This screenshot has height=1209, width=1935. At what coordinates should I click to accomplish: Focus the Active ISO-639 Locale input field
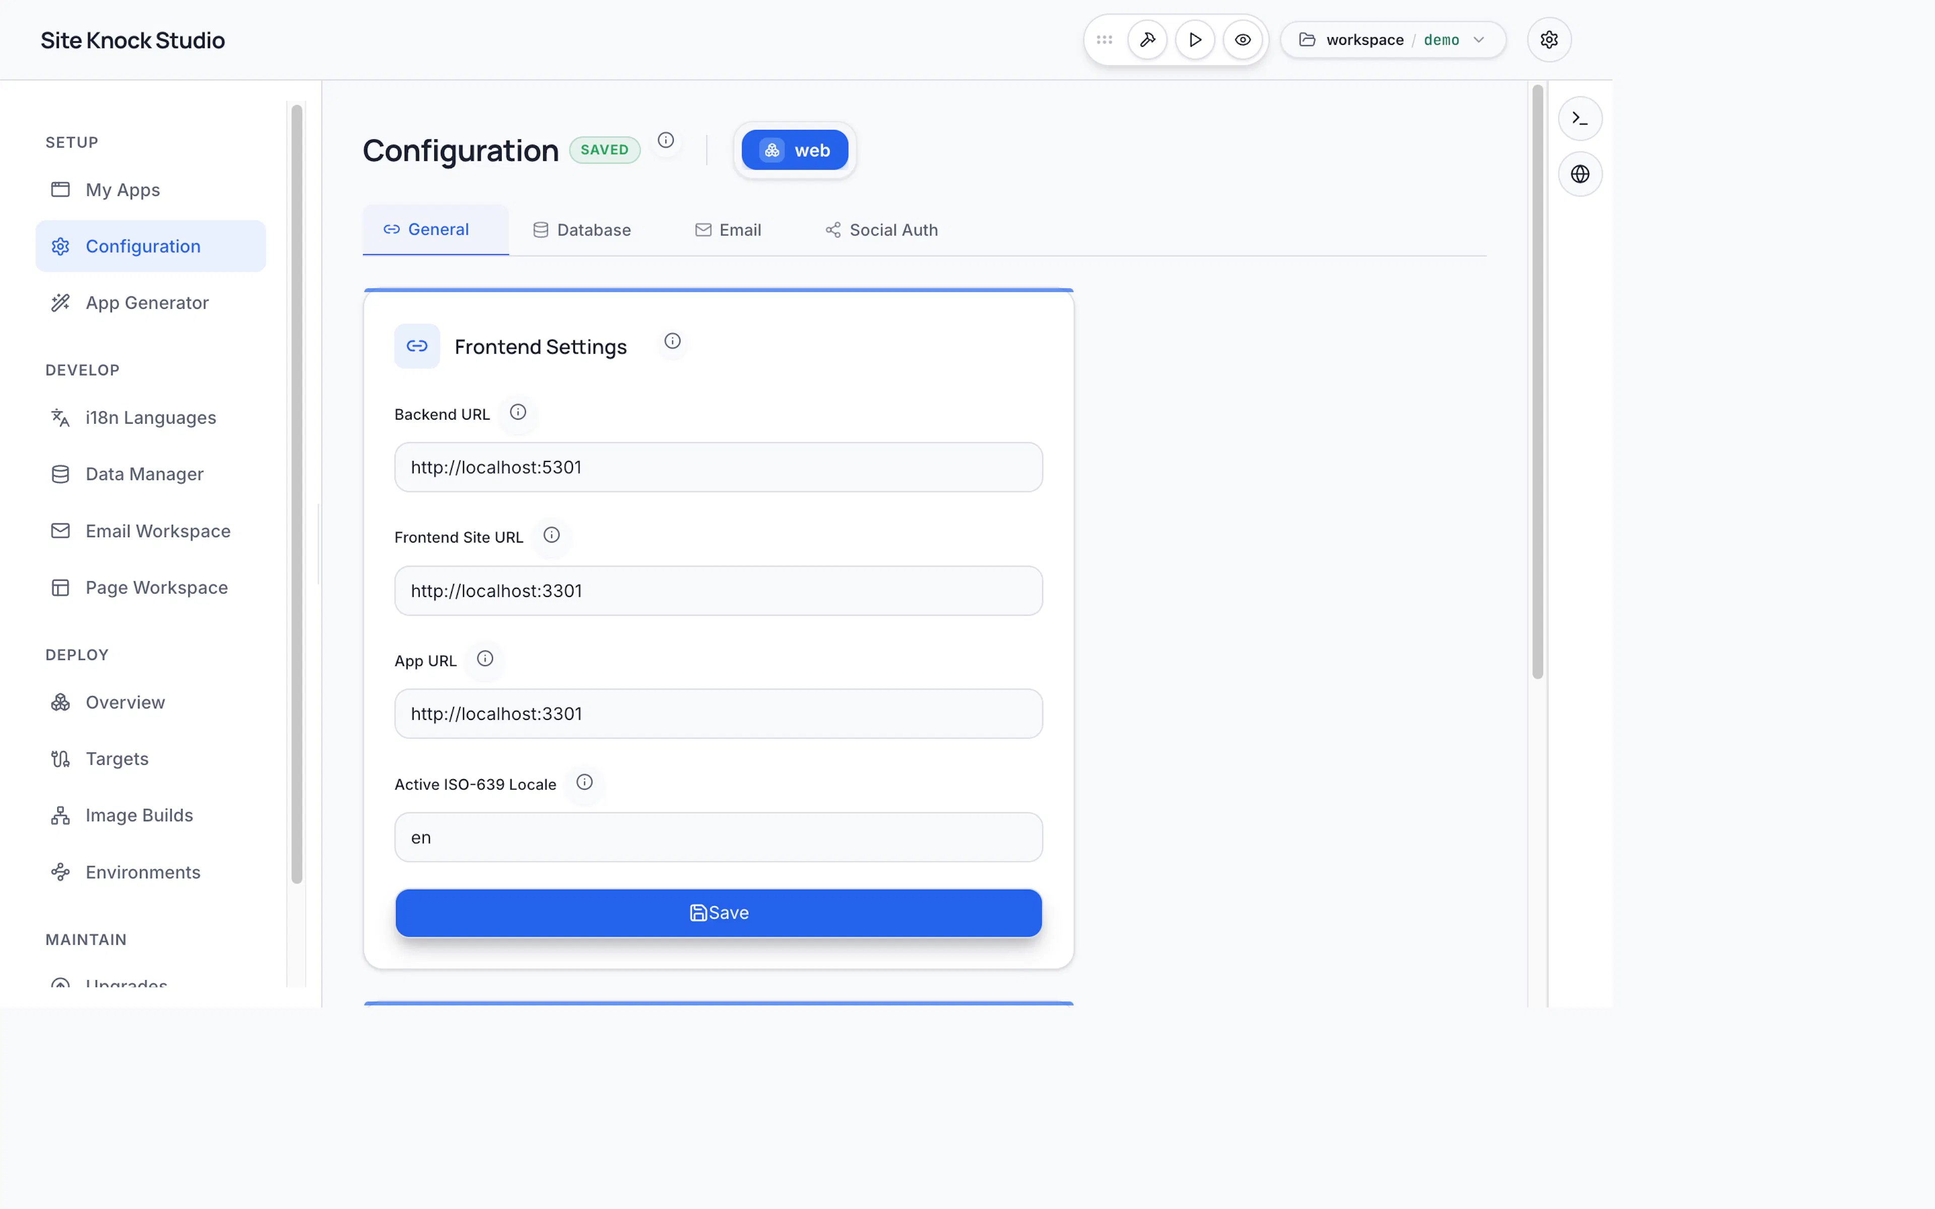[718, 838]
